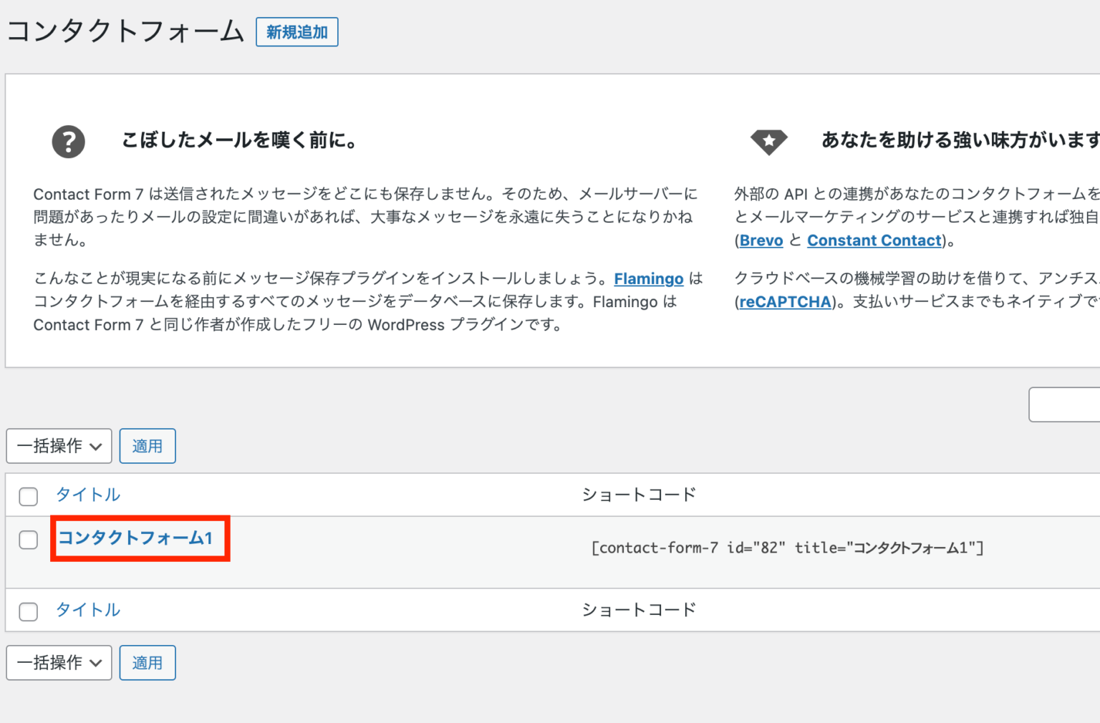Check the checkbox next to コンタクトフォーム1
This screenshot has height=723, width=1100.
(x=28, y=540)
